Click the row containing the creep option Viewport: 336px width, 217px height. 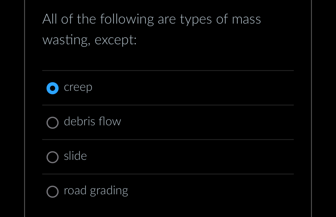[168, 88]
